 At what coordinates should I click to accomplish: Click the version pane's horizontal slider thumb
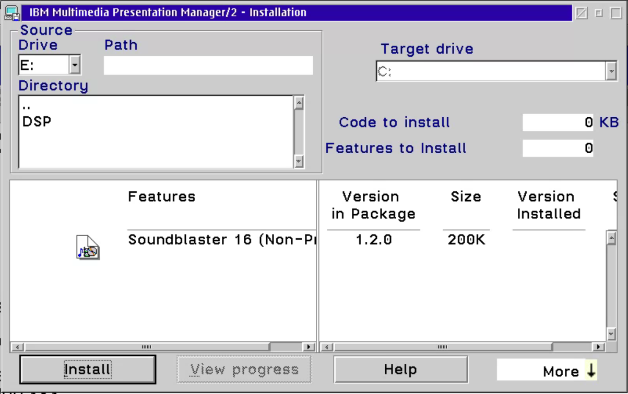(443, 347)
